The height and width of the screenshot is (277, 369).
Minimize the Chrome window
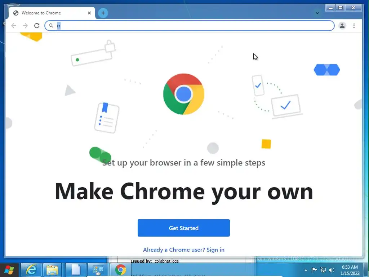[331, 8]
